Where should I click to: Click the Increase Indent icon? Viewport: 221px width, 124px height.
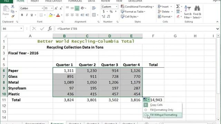click(x=87, y=15)
